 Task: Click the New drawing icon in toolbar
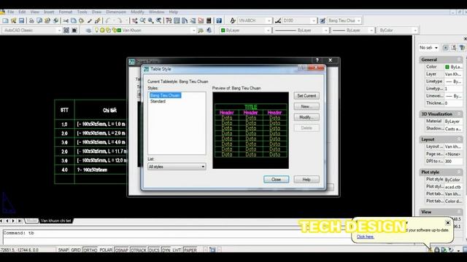pyautogui.click(x=5, y=20)
